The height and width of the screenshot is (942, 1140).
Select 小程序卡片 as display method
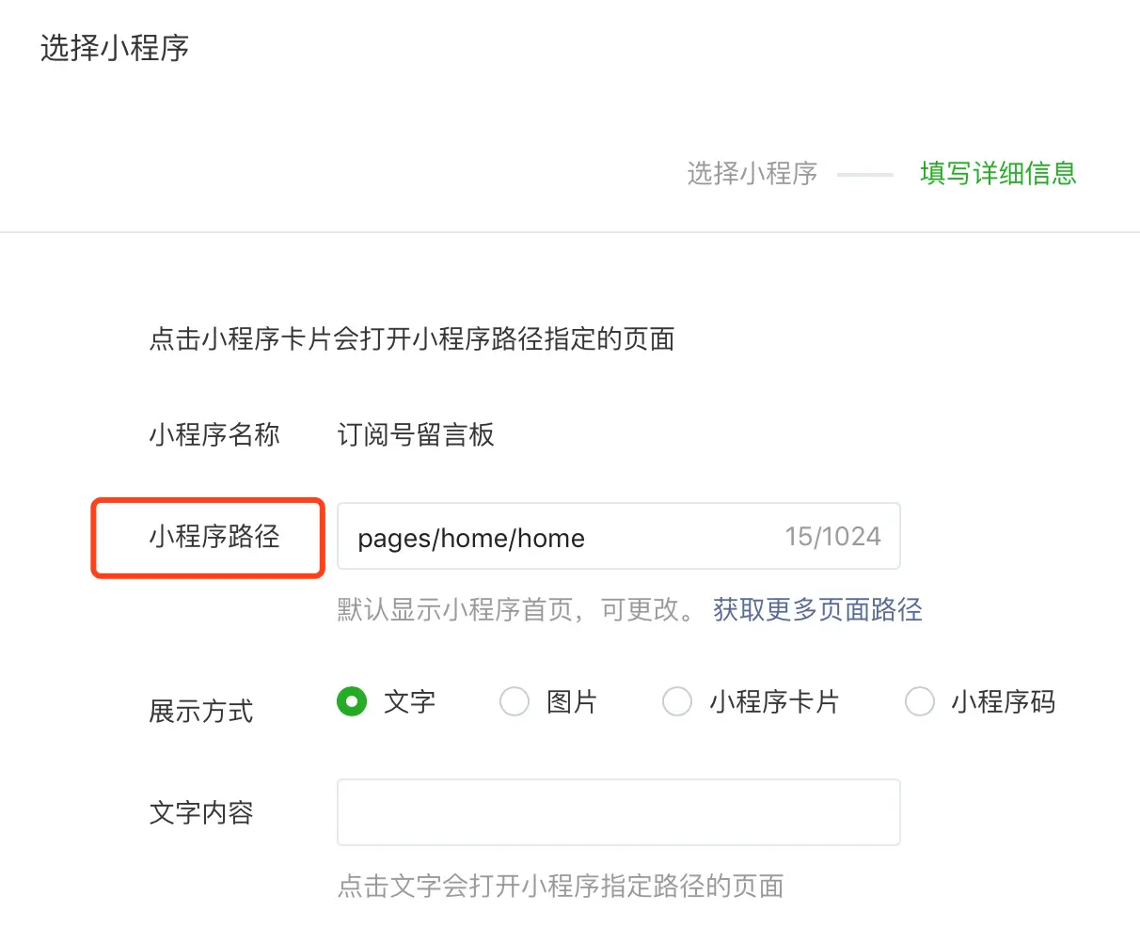(x=677, y=701)
